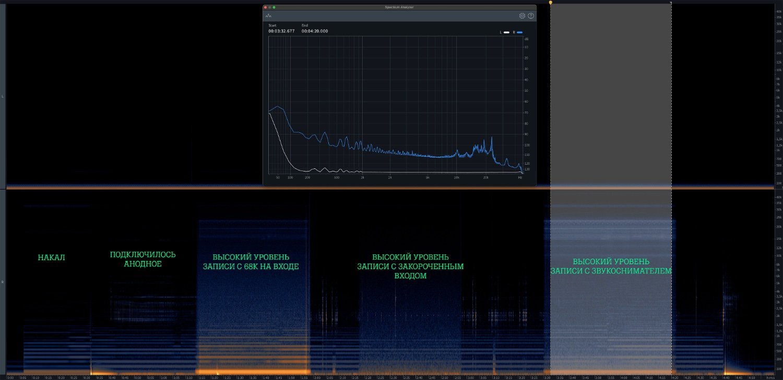Click the help question mark icon

point(531,16)
